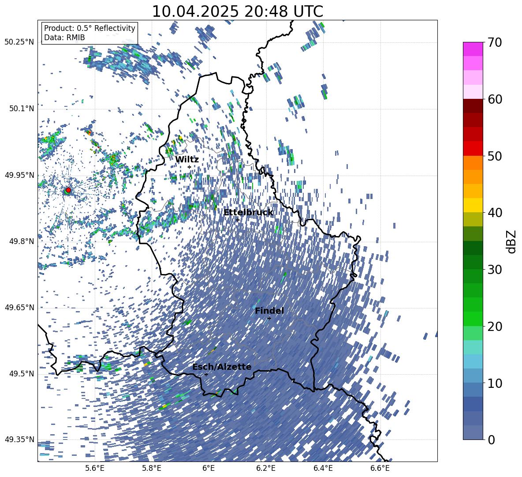Image resolution: width=522 pixels, height=477 pixels.
Task: Click the 0 colorbar tick label
Action: pyautogui.click(x=491, y=439)
